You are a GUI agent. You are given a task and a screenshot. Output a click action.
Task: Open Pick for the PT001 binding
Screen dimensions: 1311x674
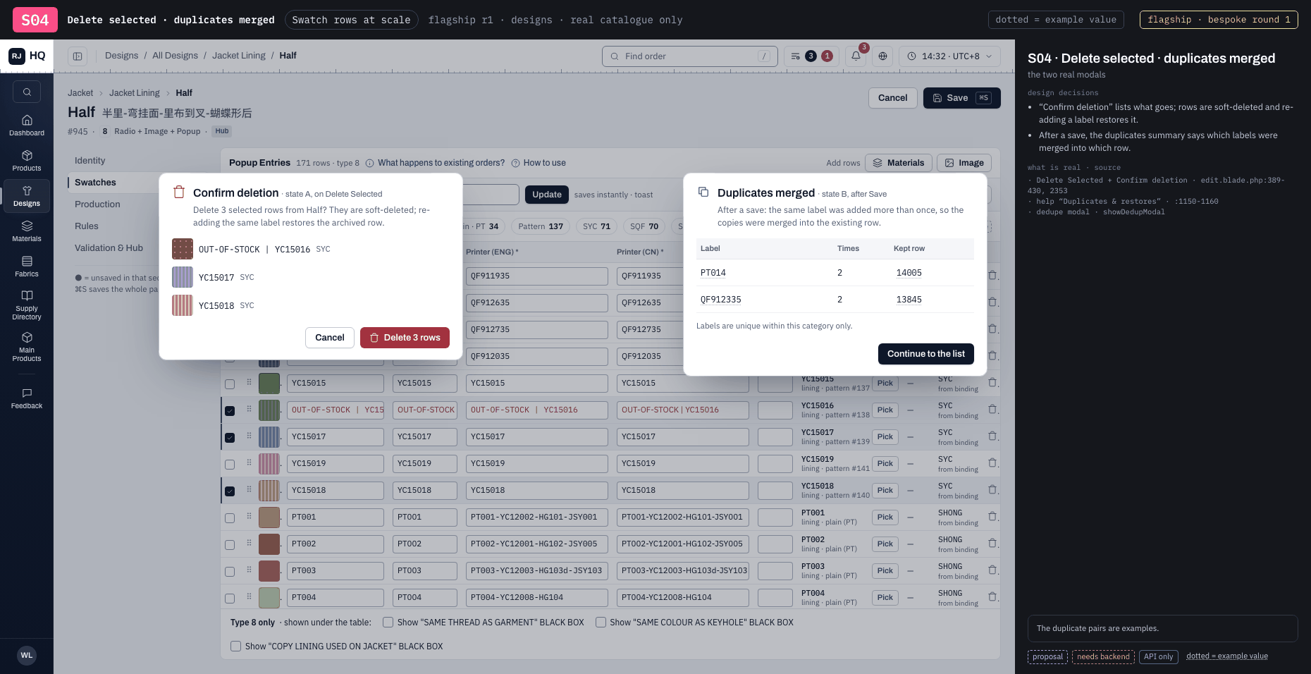(x=885, y=517)
